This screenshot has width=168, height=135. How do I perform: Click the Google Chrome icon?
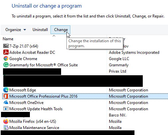click(x=6, y=58)
